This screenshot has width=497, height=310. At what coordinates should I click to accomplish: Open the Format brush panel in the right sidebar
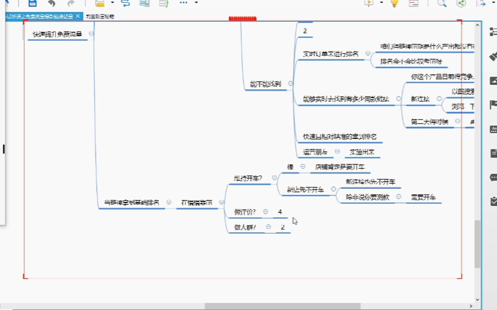(x=493, y=56)
